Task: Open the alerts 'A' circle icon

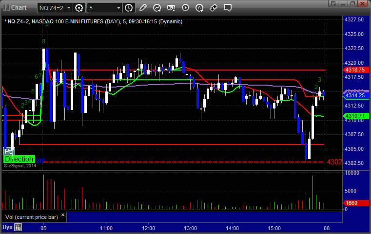Action: click(x=199, y=8)
